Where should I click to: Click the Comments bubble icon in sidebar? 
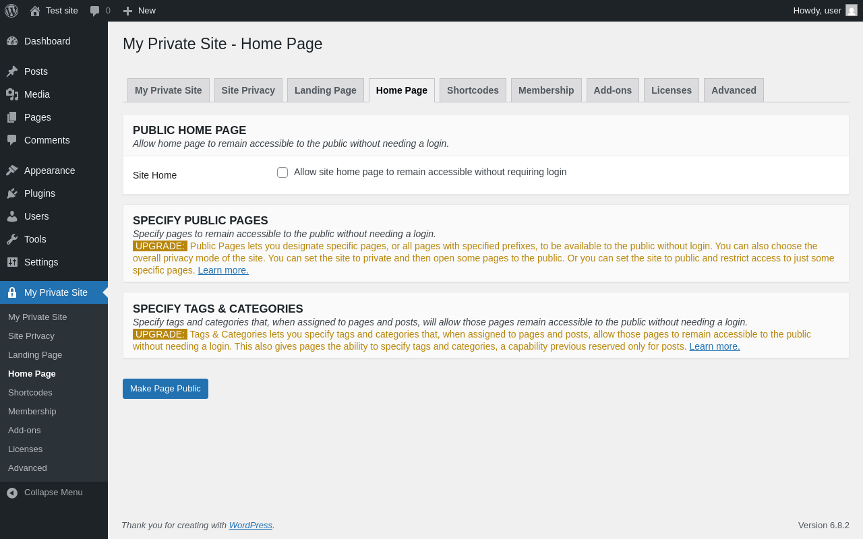[x=12, y=140]
